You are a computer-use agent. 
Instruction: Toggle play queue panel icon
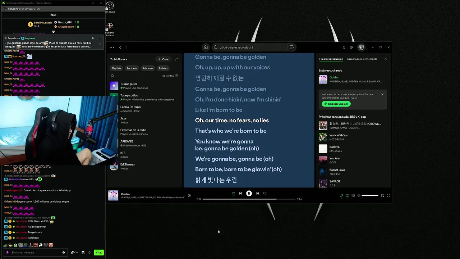pyautogui.click(x=347, y=195)
